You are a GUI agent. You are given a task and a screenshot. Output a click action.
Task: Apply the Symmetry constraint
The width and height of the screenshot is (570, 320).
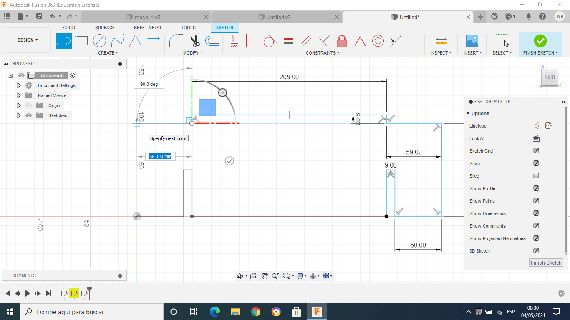click(413, 41)
